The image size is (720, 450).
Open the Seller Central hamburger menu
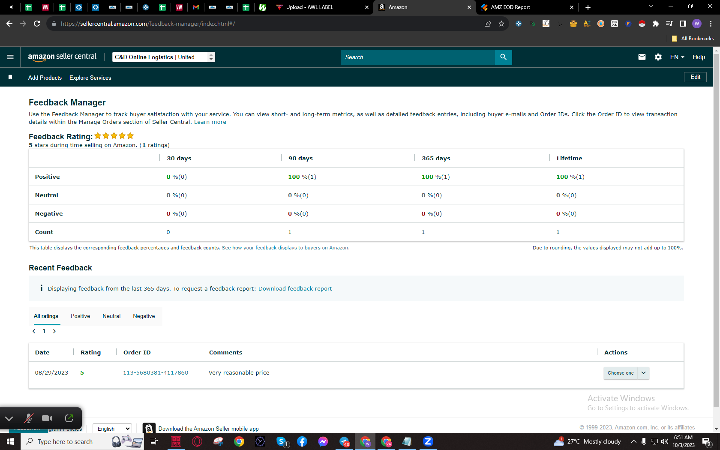pyautogui.click(x=10, y=57)
